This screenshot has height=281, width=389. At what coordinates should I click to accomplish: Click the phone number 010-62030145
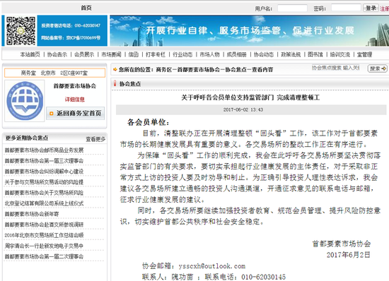[264, 277]
